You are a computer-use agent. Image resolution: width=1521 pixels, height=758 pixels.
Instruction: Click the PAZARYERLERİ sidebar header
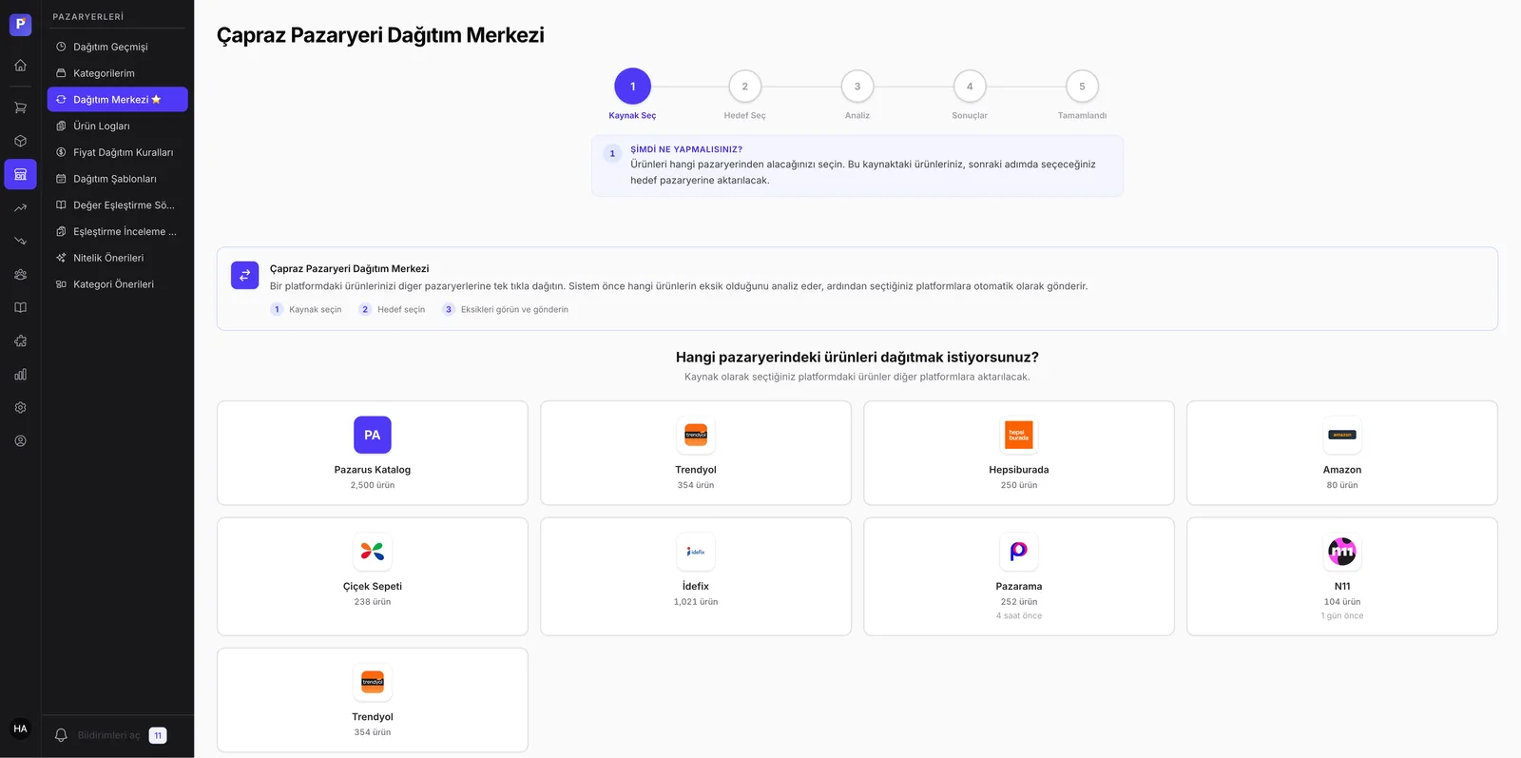tap(88, 17)
